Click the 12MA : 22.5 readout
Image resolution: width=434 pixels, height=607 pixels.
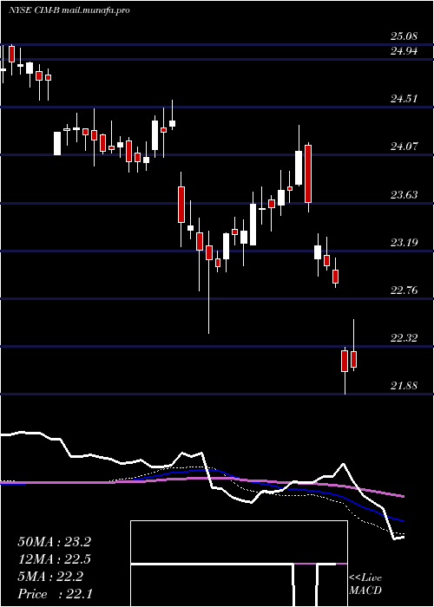[54, 559]
